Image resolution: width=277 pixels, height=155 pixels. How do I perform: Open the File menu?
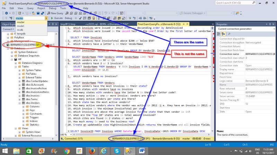click(4, 8)
